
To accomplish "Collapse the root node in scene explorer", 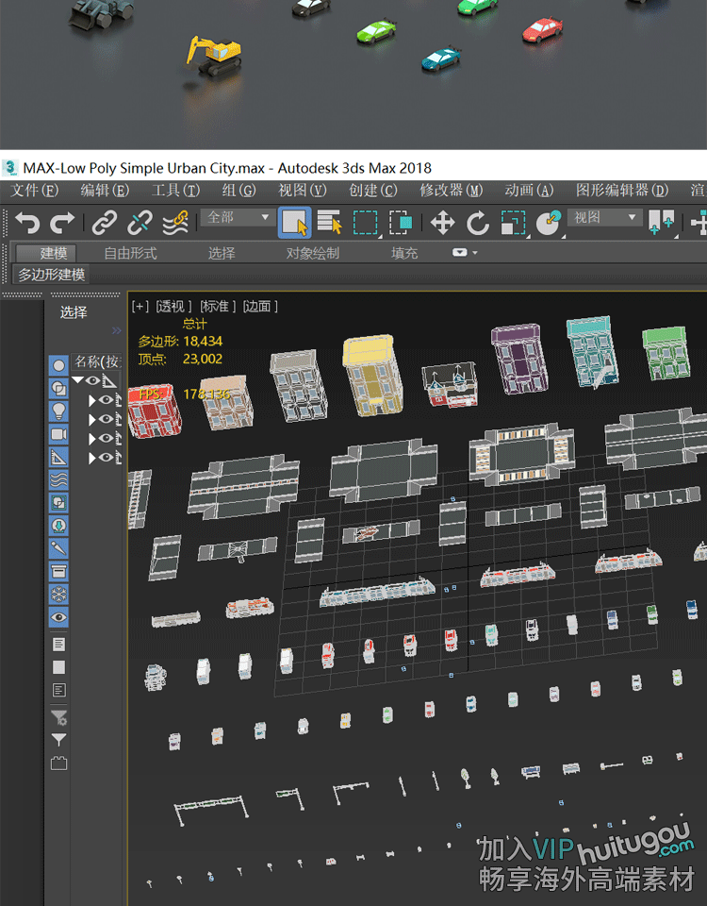I will (x=78, y=381).
